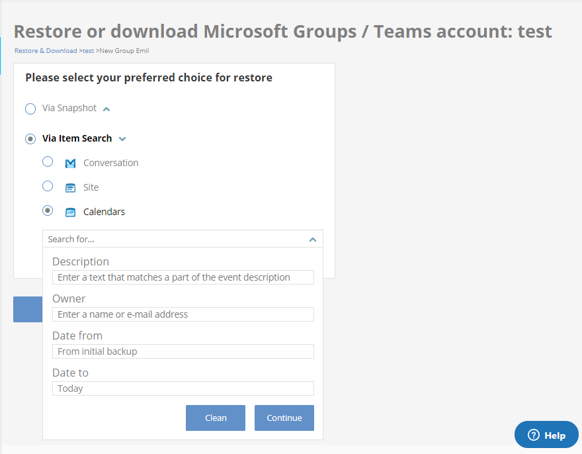Click the Clean button
The width and height of the screenshot is (582, 454).
click(216, 418)
